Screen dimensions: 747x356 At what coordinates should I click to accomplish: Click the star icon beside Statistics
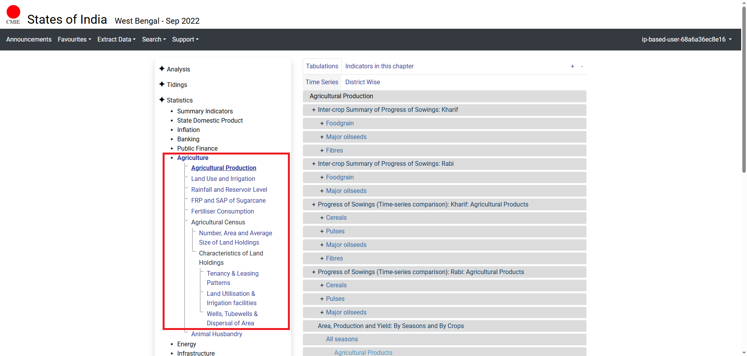(x=162, y=100)
